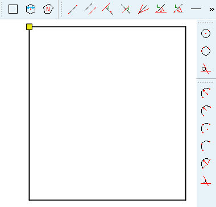The width and height of the screenshot is (216, 207).
Task: Grab the dotted handle of the shapes toolbar
Action: pos(2,9)
